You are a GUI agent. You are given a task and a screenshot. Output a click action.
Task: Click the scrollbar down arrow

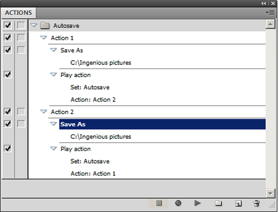pos(270,193)
